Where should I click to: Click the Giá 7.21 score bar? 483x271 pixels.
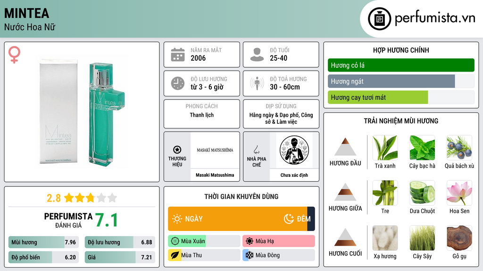click(120, 257)
